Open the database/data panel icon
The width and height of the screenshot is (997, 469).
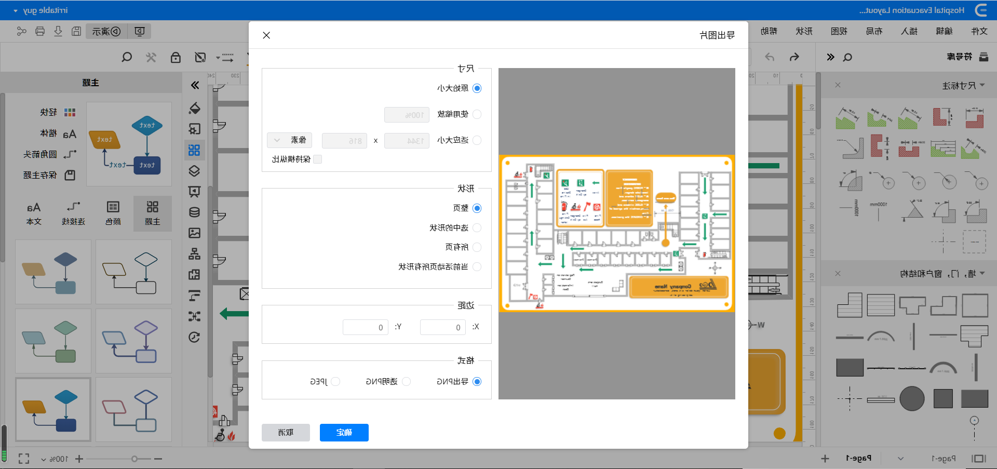coord(194,212)
